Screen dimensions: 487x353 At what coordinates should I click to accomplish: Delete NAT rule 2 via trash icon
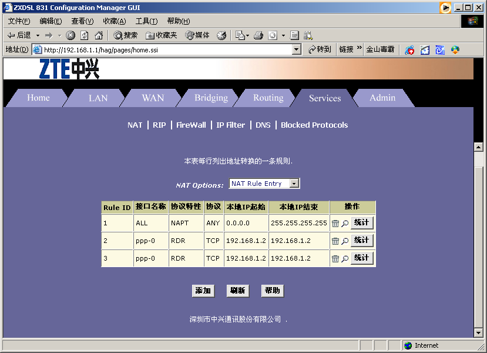[335, 241]
